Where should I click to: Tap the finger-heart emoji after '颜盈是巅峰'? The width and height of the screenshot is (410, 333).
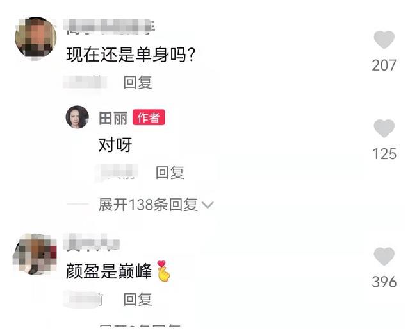click(x=164, y=271)
